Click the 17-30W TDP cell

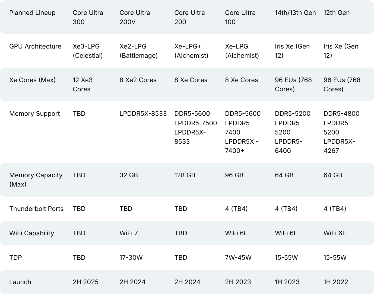131,258
